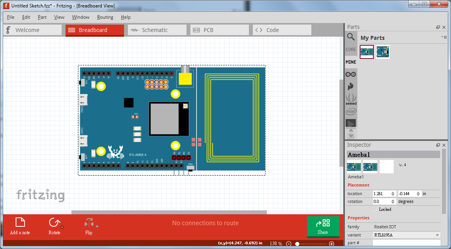Image resolution: width=451 pixels, height=249 pixels.
Task: Open the Window menu
Action: click(80, 17)
